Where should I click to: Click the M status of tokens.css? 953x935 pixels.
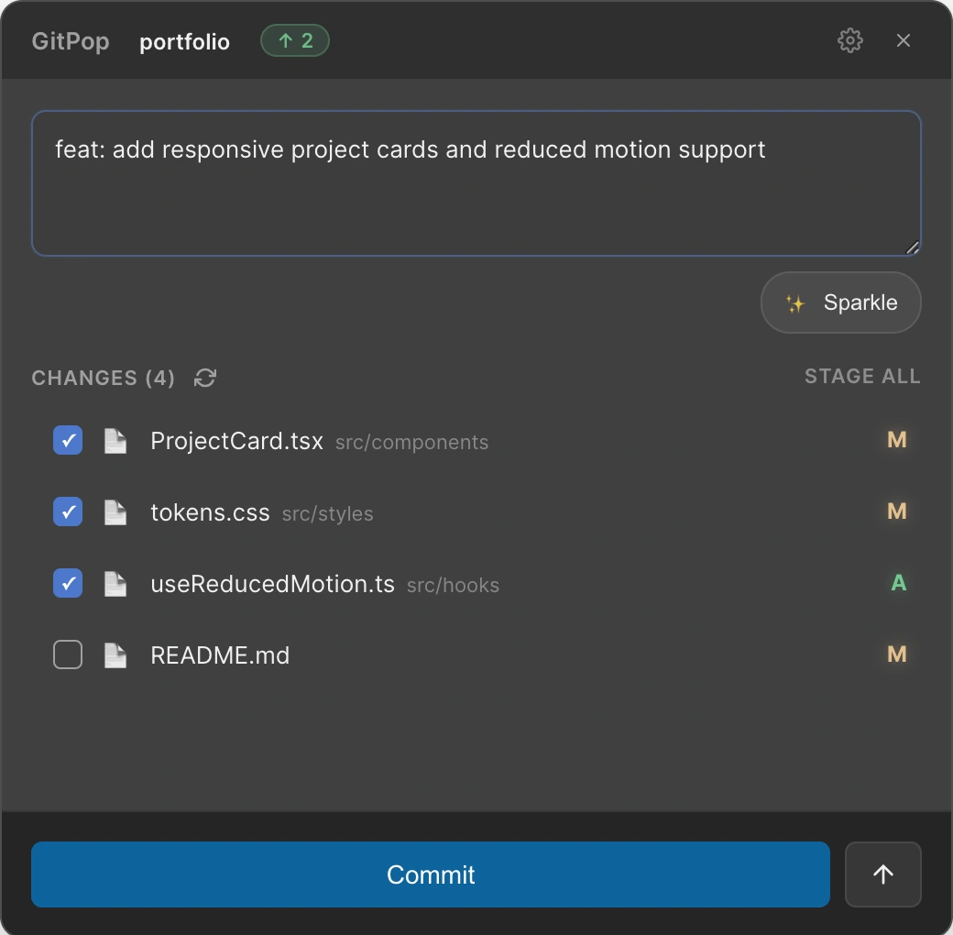point(897,511)
